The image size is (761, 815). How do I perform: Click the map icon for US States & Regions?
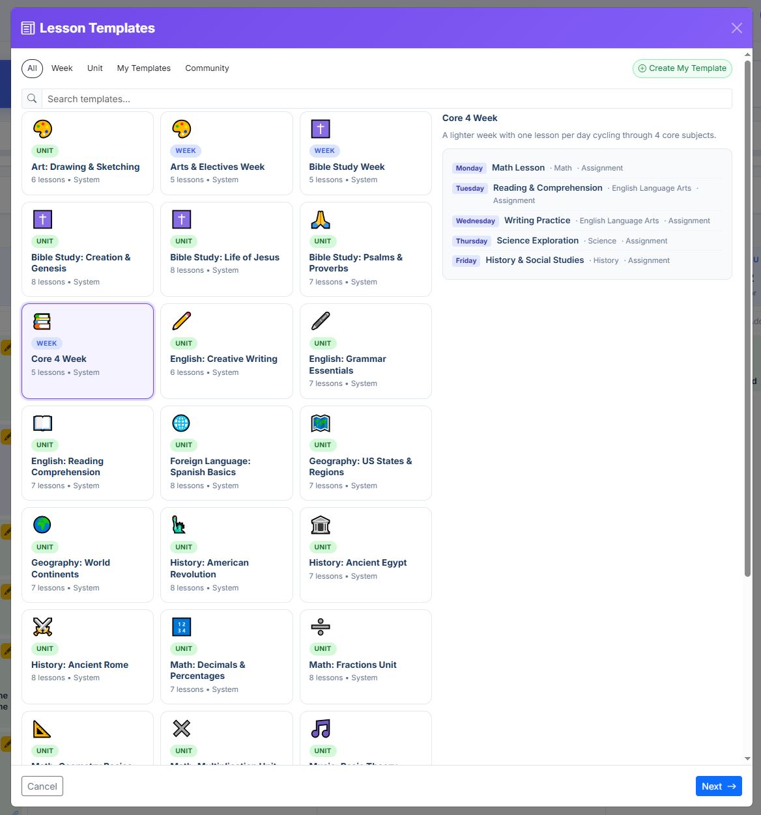320,423
